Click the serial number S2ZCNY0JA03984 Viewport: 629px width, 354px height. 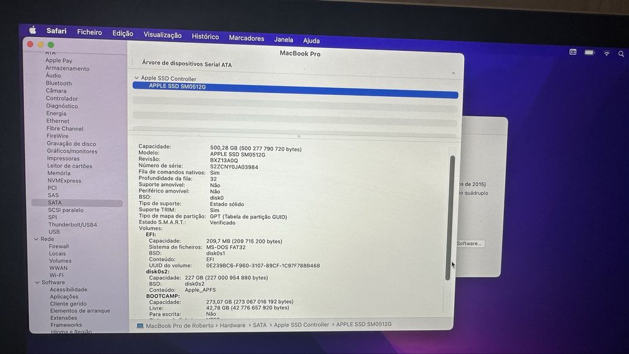click(234, 167)
